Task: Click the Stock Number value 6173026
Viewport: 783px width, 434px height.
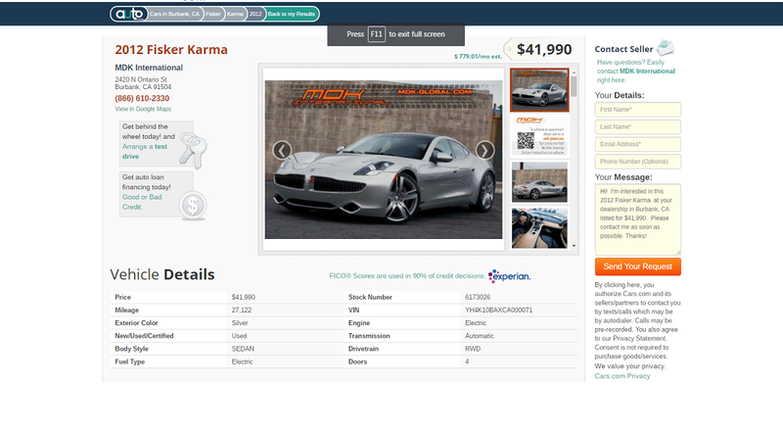Action: point(478,297)
